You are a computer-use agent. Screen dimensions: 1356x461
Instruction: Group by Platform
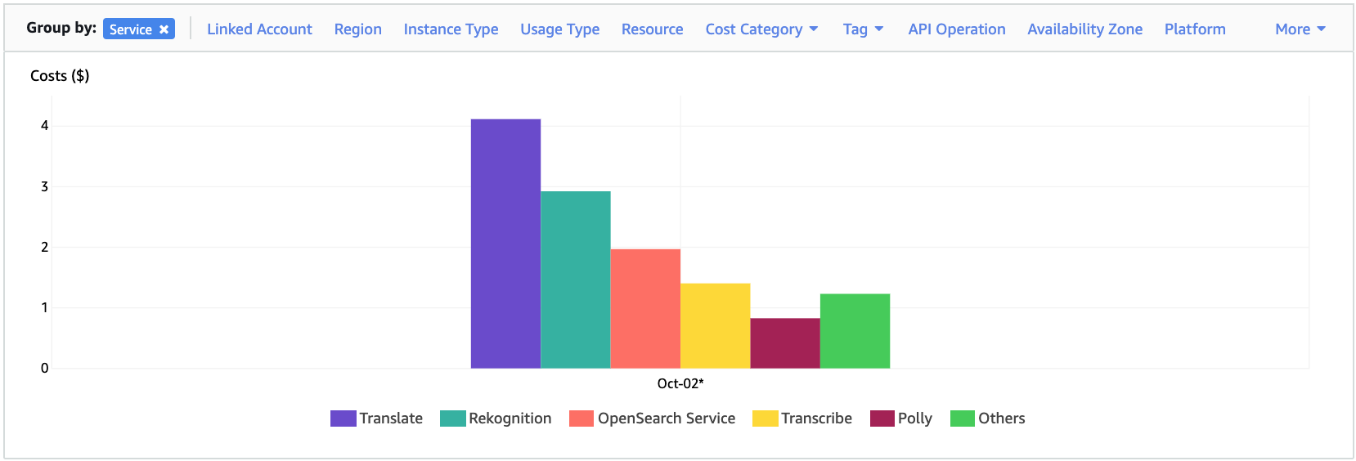pyautogui.click(x=1195, y=29)
